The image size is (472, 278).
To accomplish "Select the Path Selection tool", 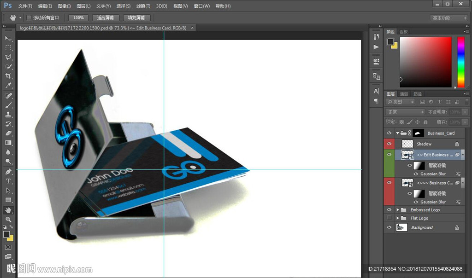I will coord(8,190).
